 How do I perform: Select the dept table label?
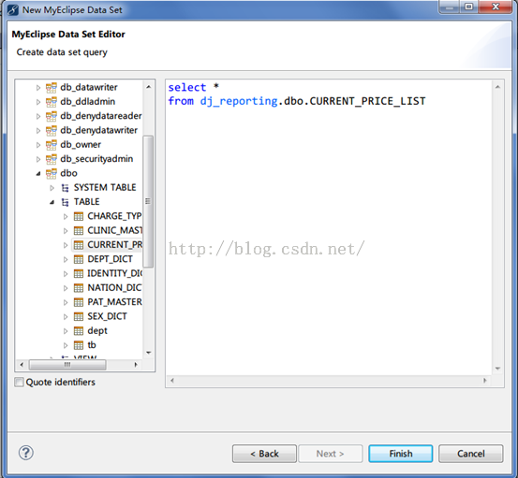tap(97, 331)
